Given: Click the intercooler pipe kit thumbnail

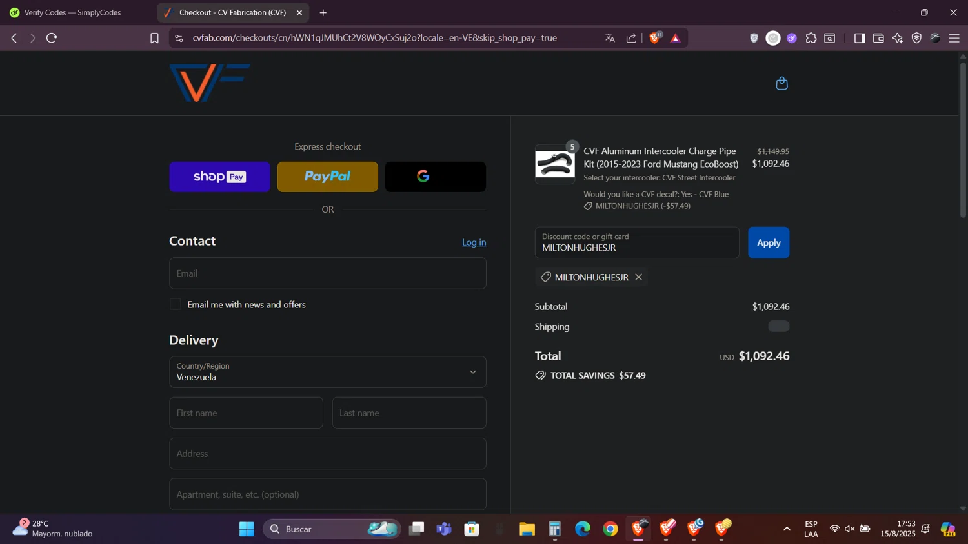Looking at the screenshot, I should [x=555, y=164].
